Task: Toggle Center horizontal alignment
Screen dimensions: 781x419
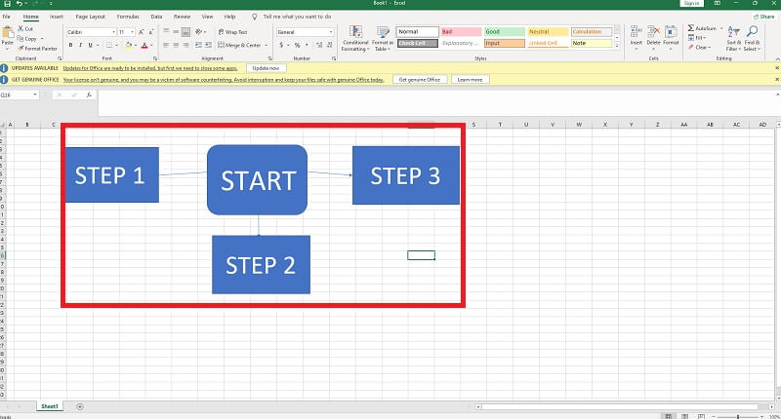Action: [x=176, y=45]
